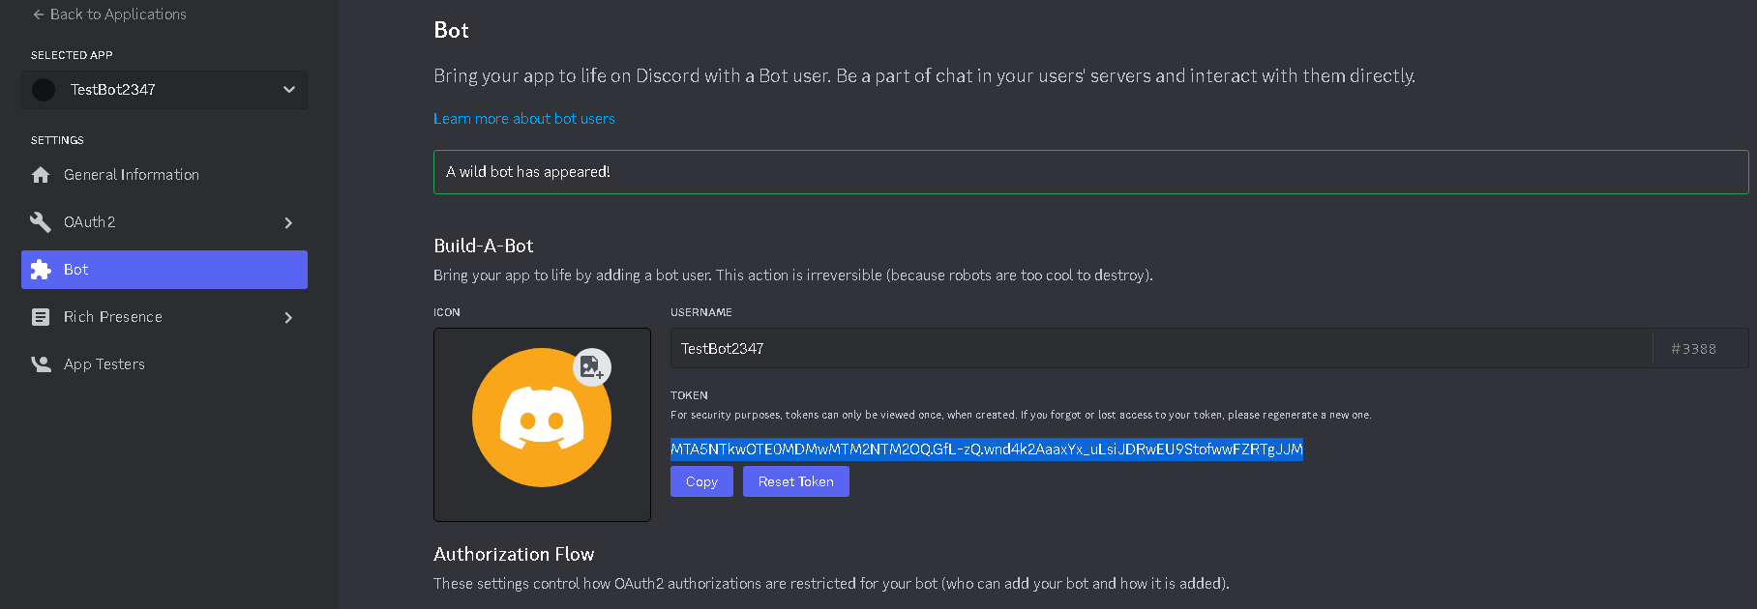The height and width of the screenshot is (609, 1757).
Task: Click the Rich Presence document icon
Action: pyautogui.click(x=41, y=317)
